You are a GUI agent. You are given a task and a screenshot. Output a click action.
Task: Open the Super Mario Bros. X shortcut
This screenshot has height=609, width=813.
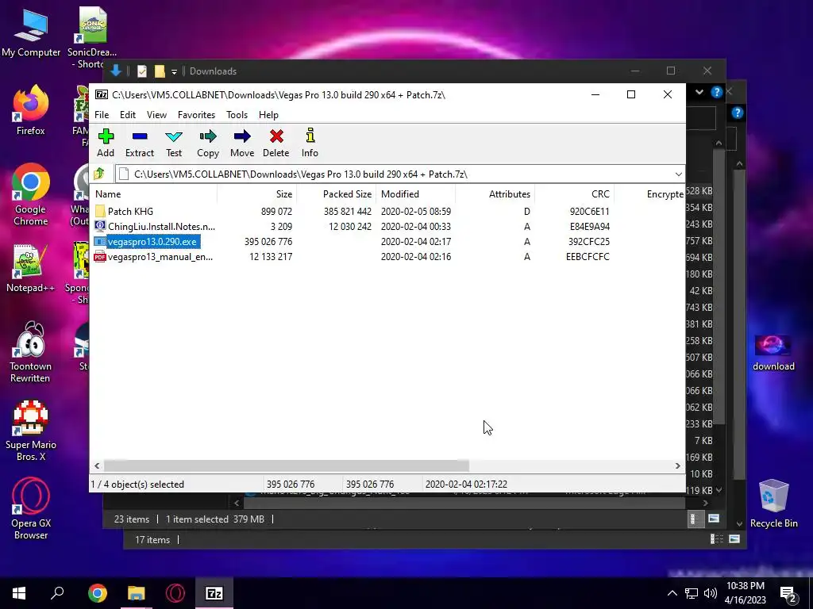tap(31, 431)
